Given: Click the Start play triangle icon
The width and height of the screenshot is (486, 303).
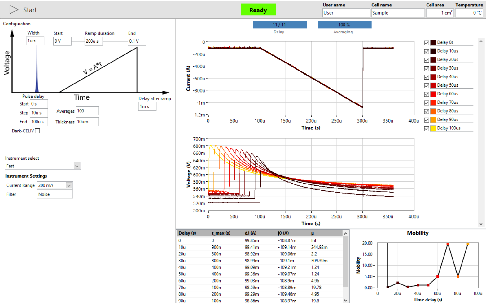Looking at the screenshot, I should click(x=14, y=10).
